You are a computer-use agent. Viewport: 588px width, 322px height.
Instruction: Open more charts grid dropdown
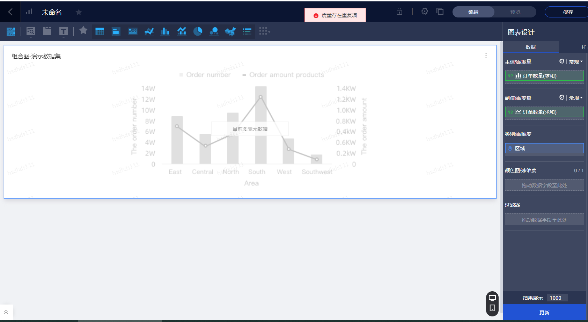[x=264, y=31]
